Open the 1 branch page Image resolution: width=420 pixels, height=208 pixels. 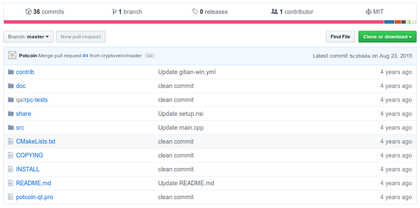tap(127, 12)
